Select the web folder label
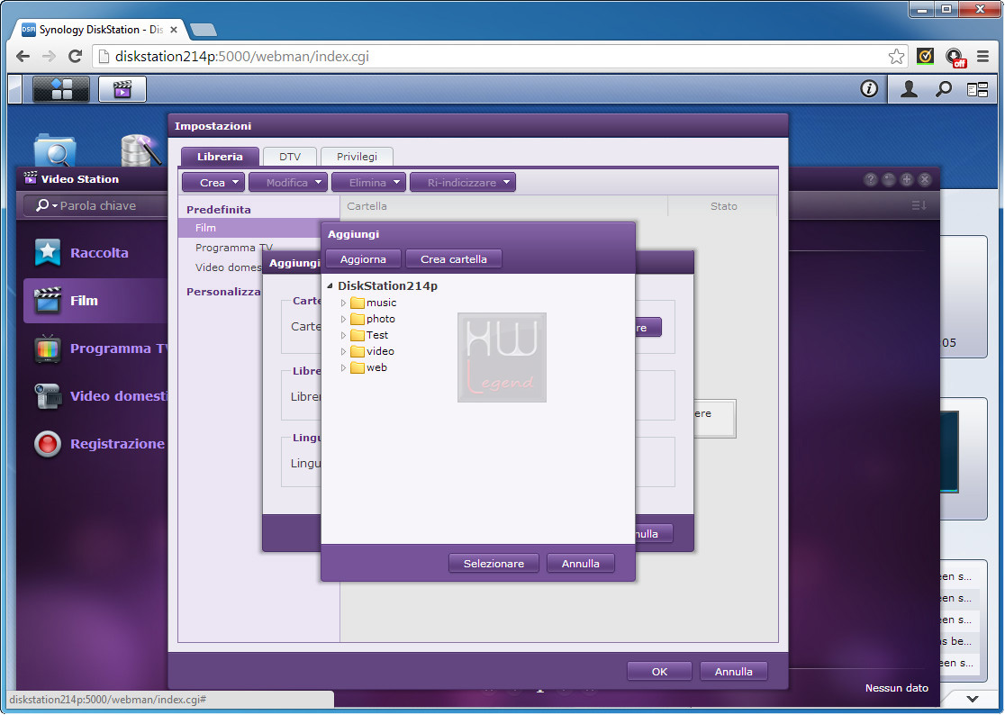 pos(376,367)
